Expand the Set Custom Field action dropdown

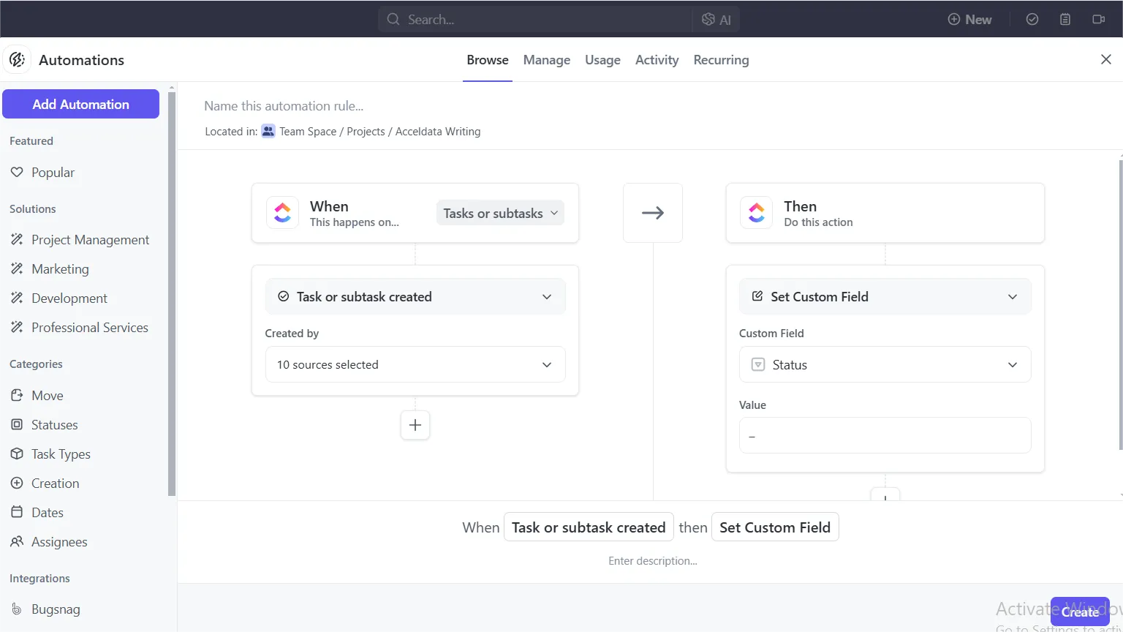885,296
